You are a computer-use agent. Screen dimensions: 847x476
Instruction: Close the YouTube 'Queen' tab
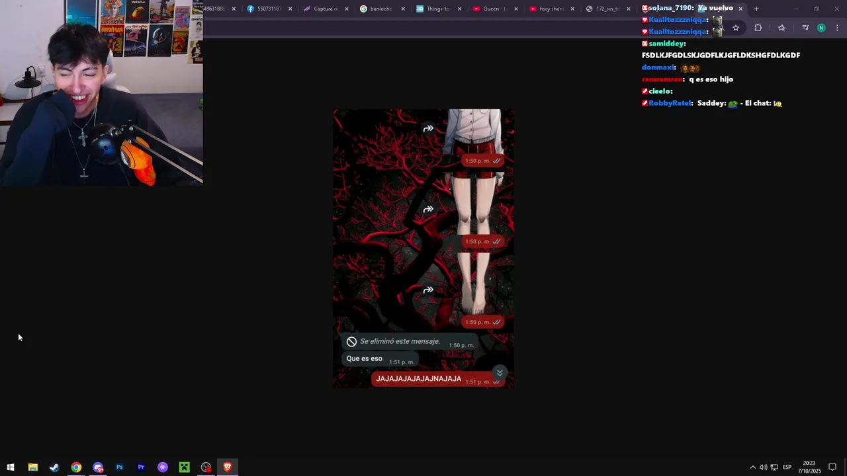(x=515, y=9)
